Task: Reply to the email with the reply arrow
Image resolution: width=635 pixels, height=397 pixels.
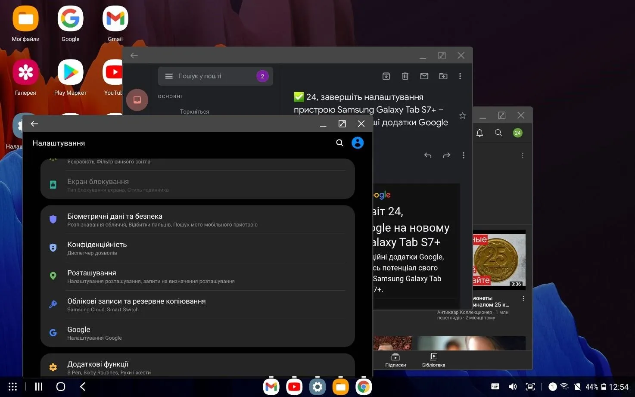Action: 428,155
